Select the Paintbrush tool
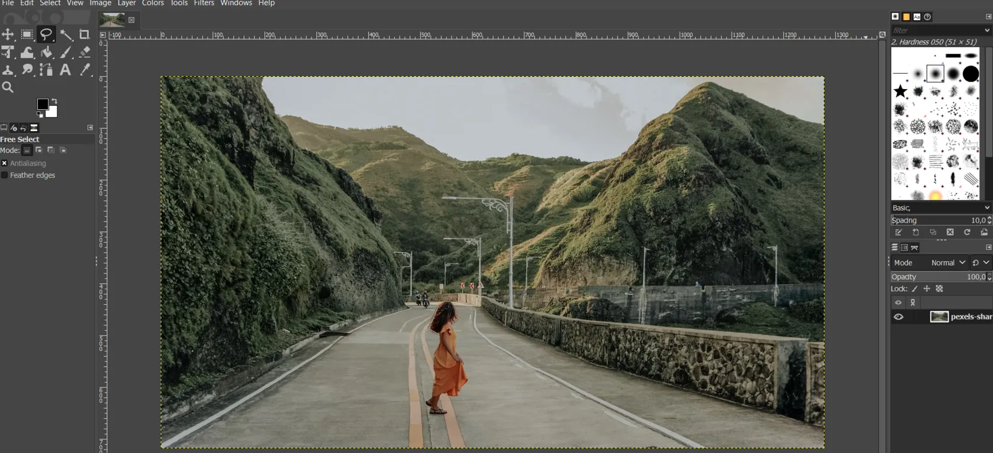The image size is (993, 453). [x=66, y=53]
